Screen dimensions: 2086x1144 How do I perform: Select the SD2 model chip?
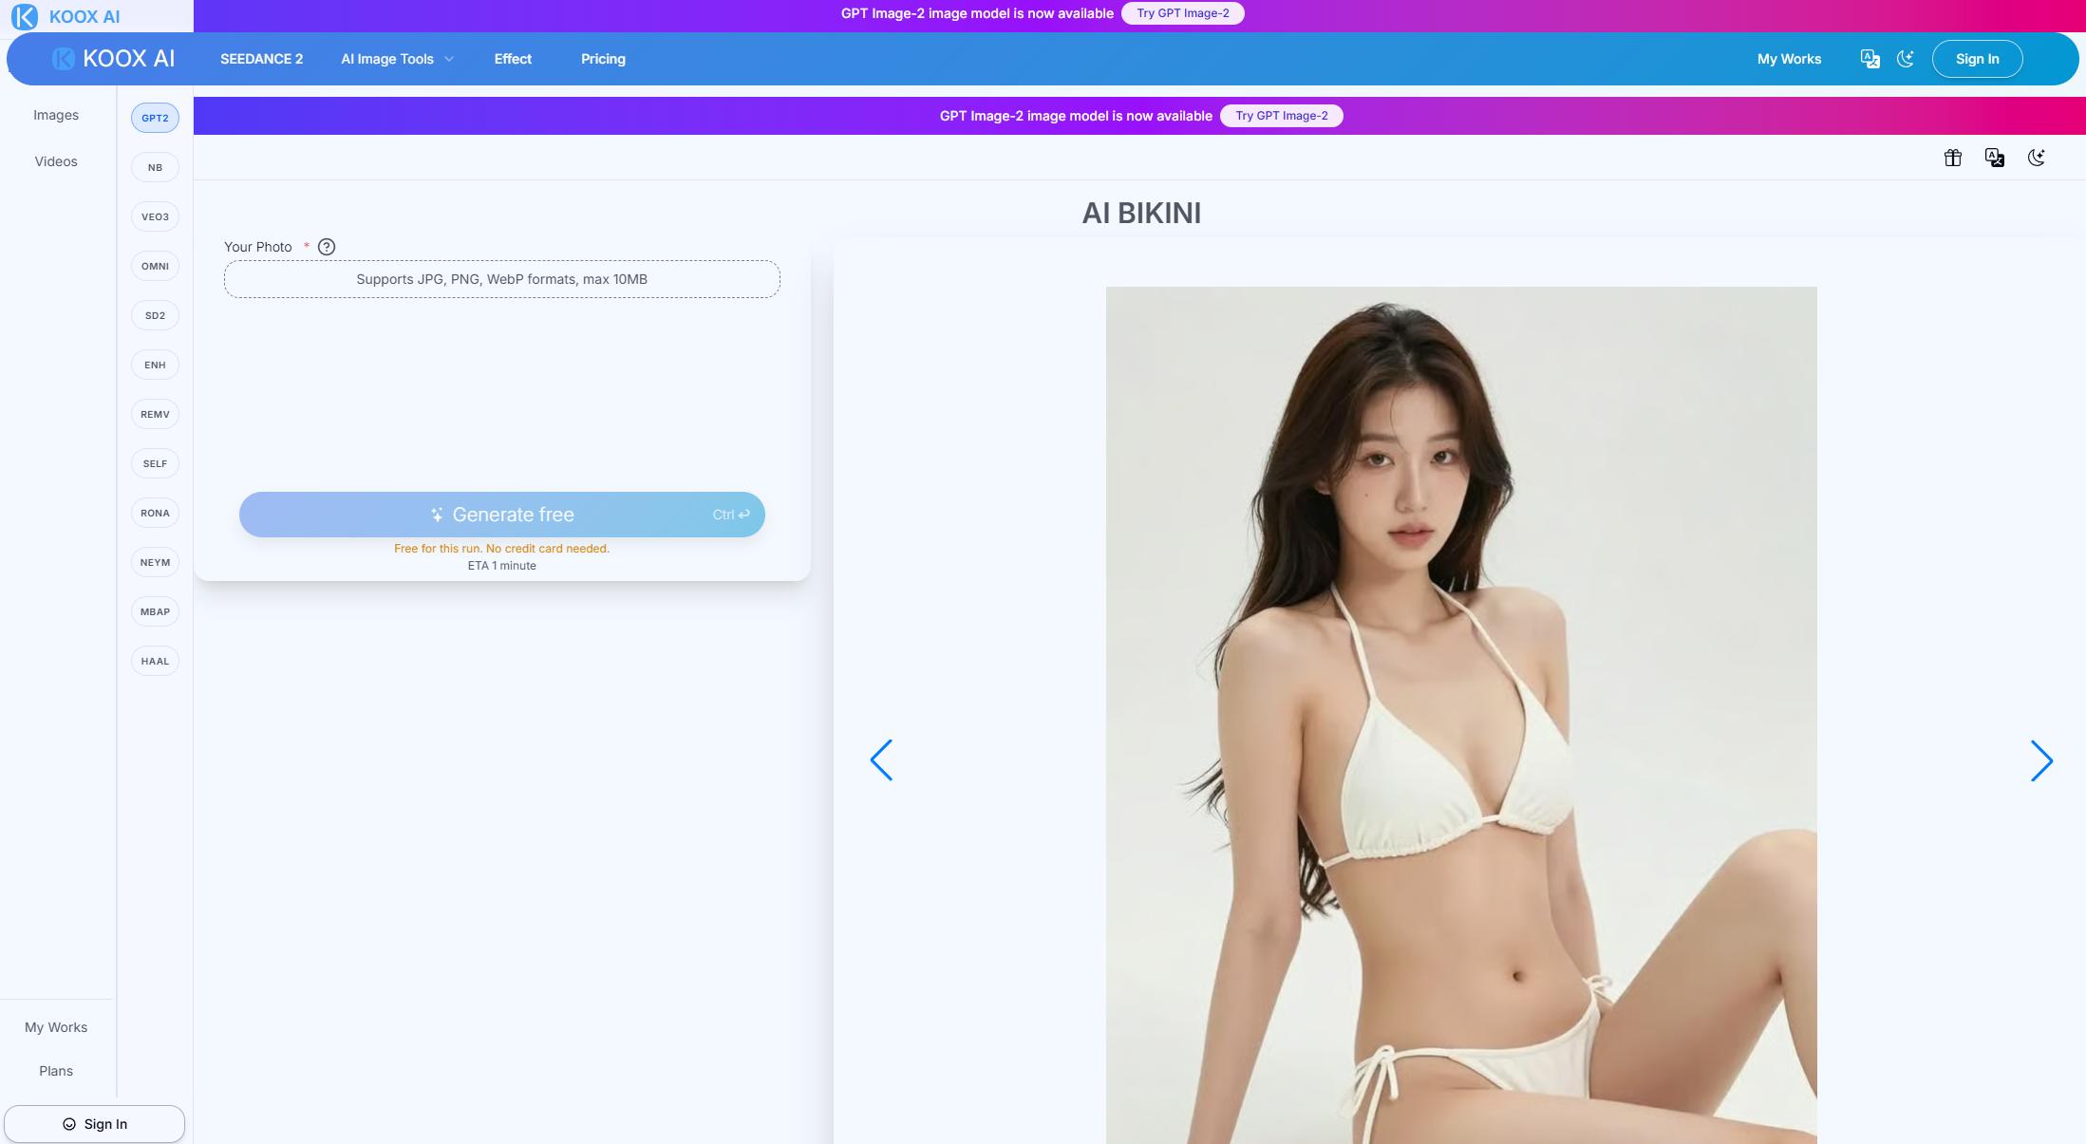click(155, 315)
